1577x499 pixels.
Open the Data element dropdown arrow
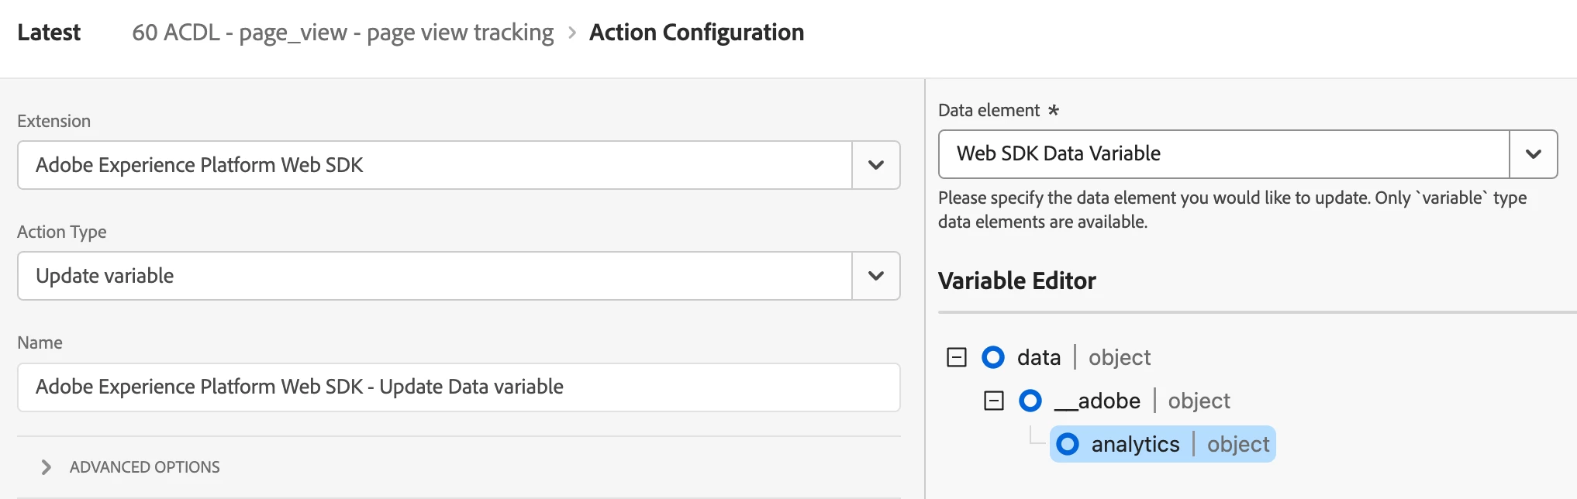coord(1533,154)
